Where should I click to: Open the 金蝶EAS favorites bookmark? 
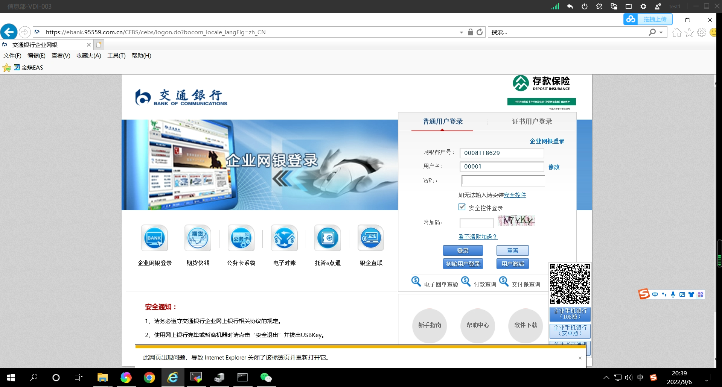[29, 68]
